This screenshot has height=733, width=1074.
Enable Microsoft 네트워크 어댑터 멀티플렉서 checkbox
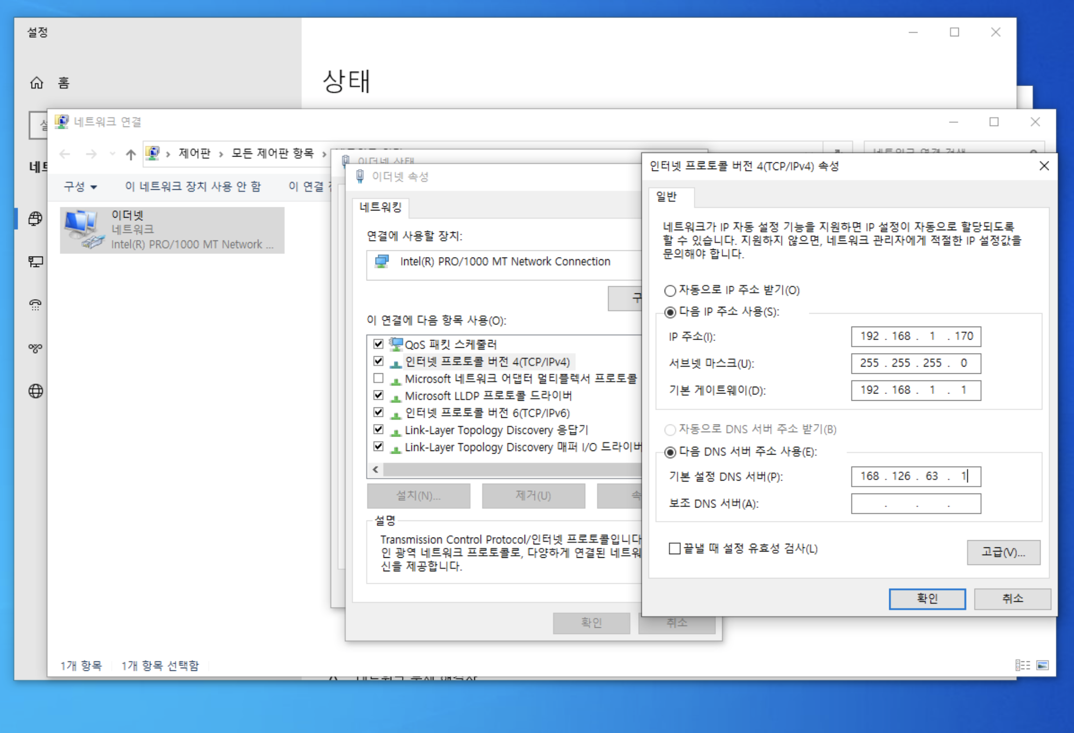pos(378,378)
